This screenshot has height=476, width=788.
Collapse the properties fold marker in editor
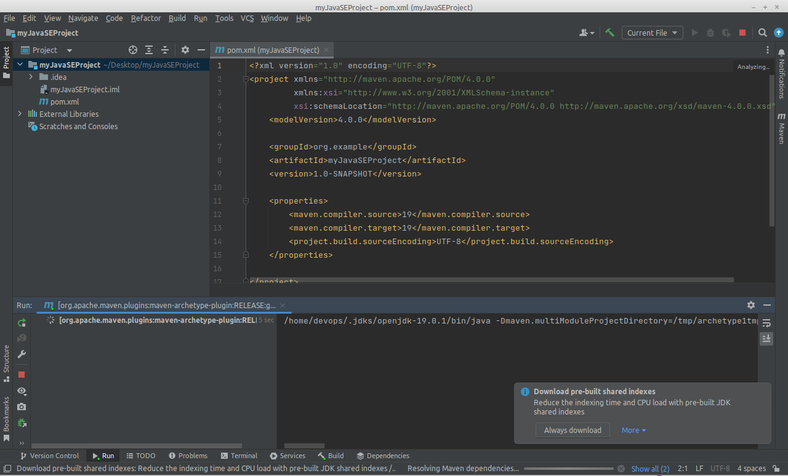point(246,201)
